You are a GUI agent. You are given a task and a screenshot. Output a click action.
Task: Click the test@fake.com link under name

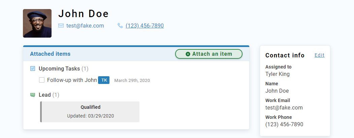[x=85, y=26]
